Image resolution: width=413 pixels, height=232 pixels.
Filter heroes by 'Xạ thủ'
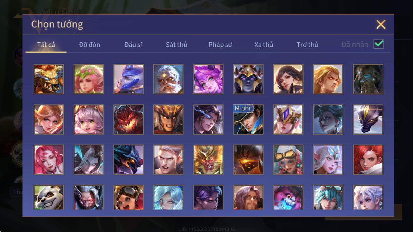click(x=264, y=45)
